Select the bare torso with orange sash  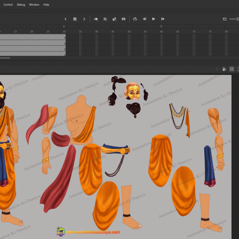tap(81, 120)
